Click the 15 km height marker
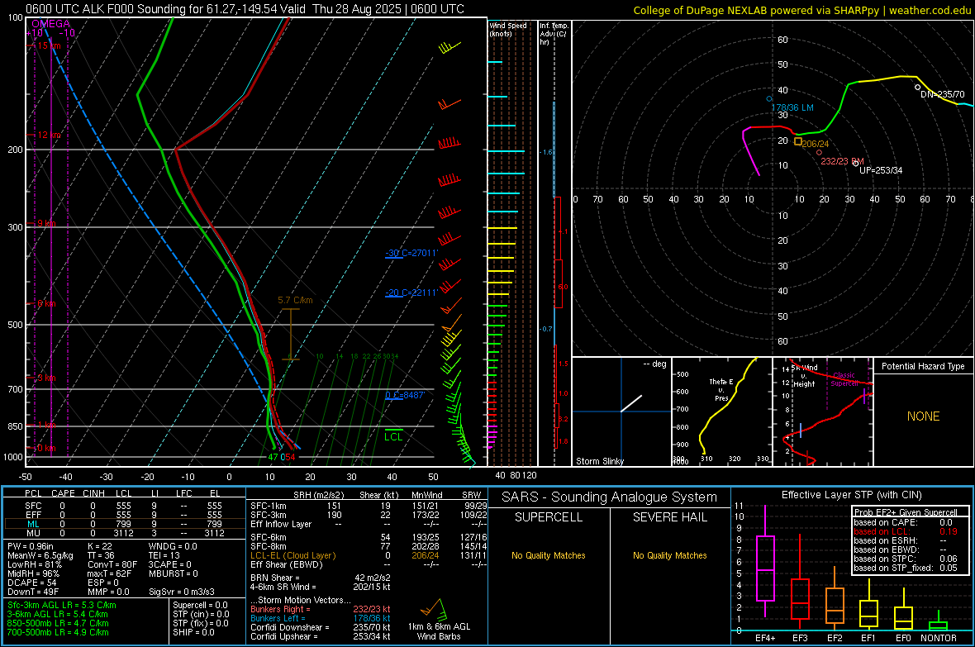 (49, 45)
